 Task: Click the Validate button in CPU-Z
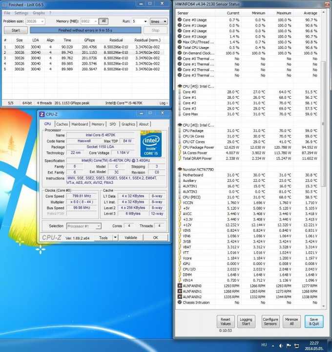pyautogui.click(x=131, y=238)
